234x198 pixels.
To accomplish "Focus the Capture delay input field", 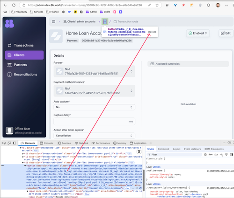I will click(95, 122).
